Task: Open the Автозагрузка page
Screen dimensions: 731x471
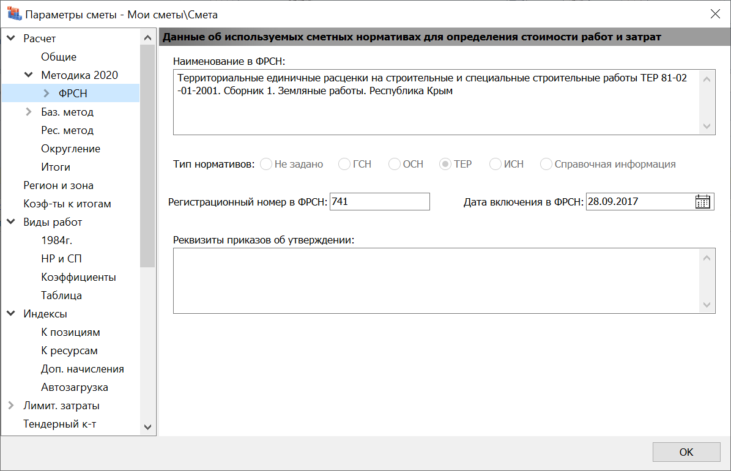Action: click(x=75, y=388)
